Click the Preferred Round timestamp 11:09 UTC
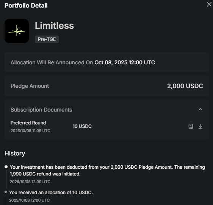Viewport: 213px width, 205px height. 30,130
